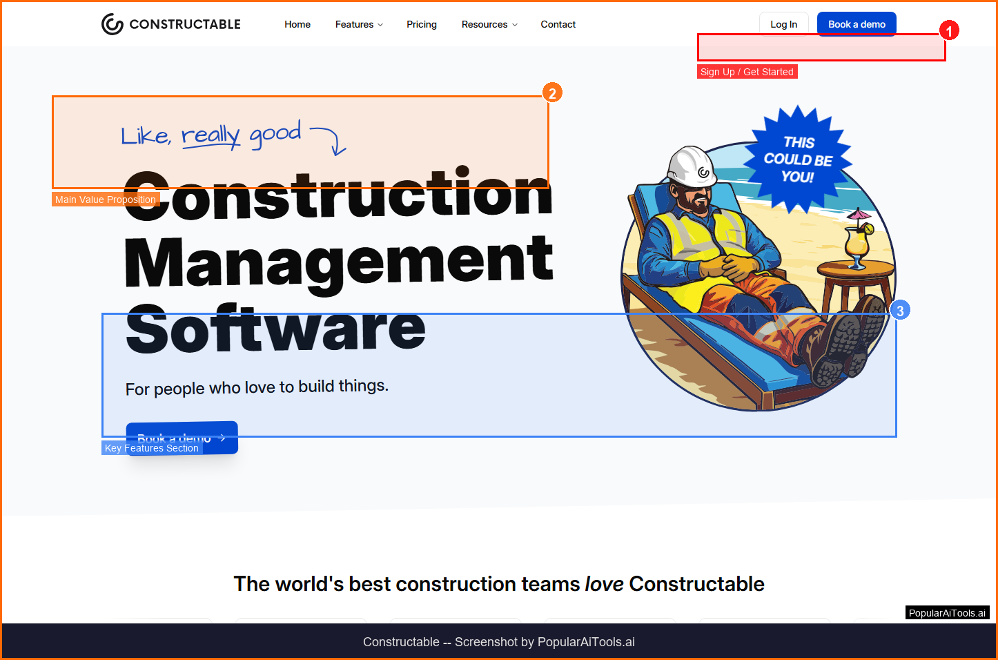Expand the Resources dropdown chevron

click(x=515, y=25)
